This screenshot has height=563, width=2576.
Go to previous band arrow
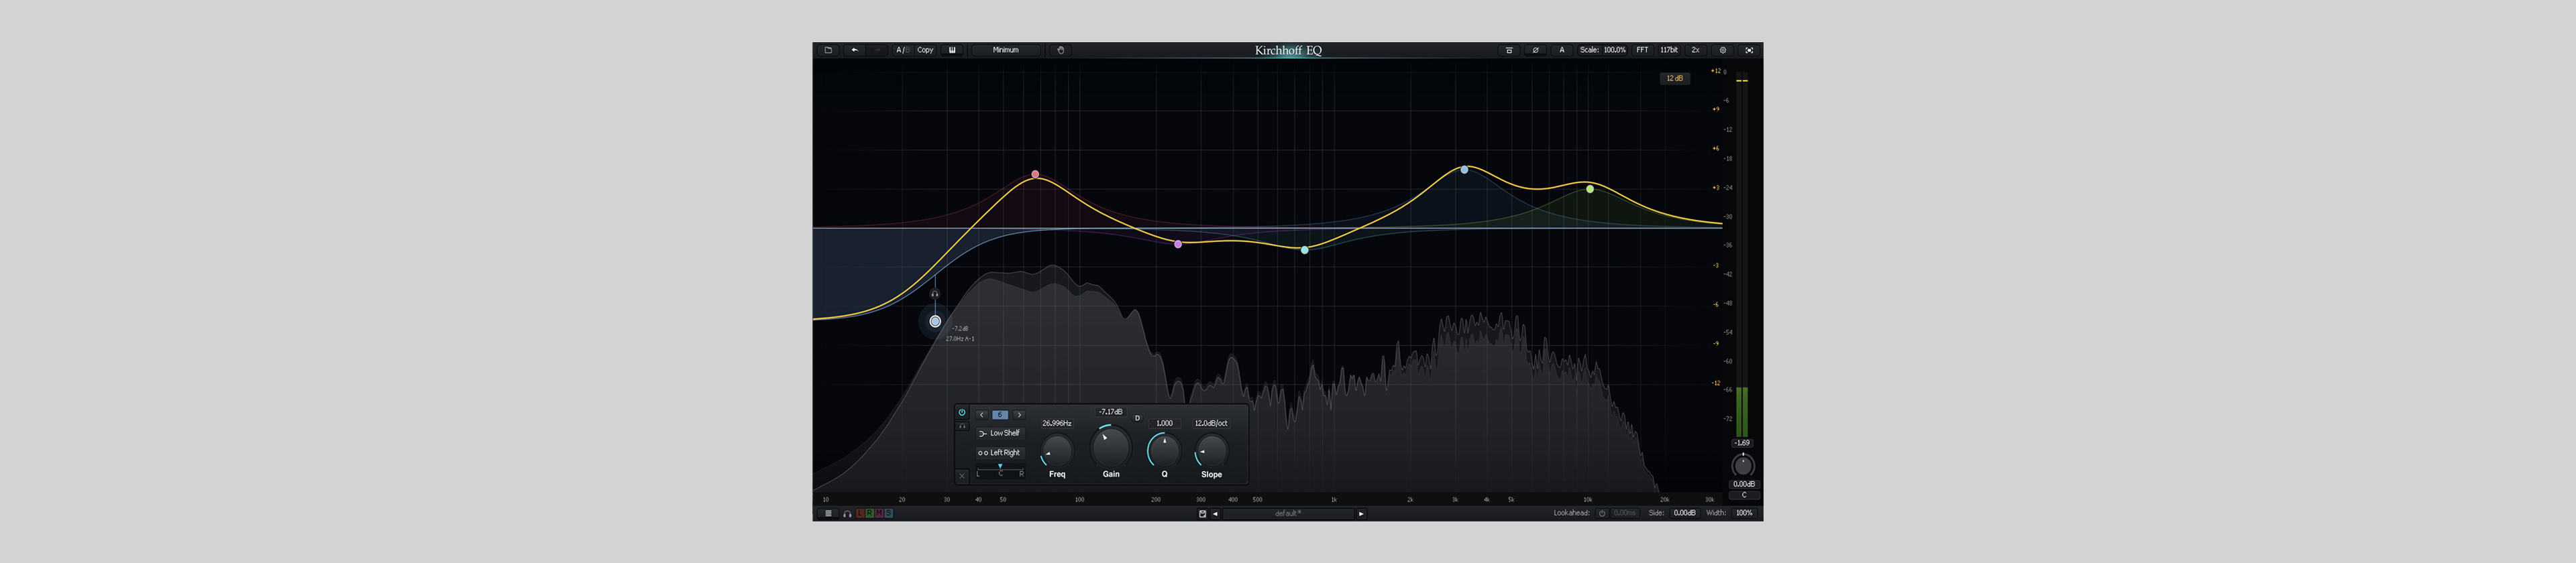[x=982, y=416]
